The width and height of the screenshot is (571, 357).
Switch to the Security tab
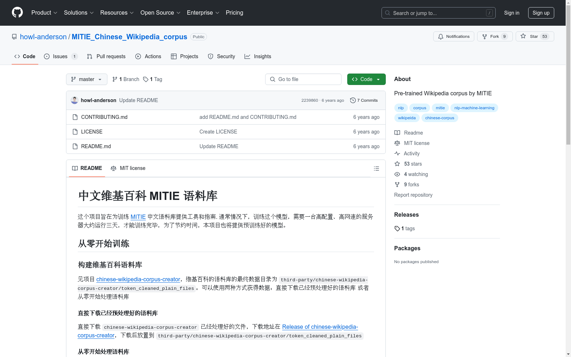[x=222, y=56]
